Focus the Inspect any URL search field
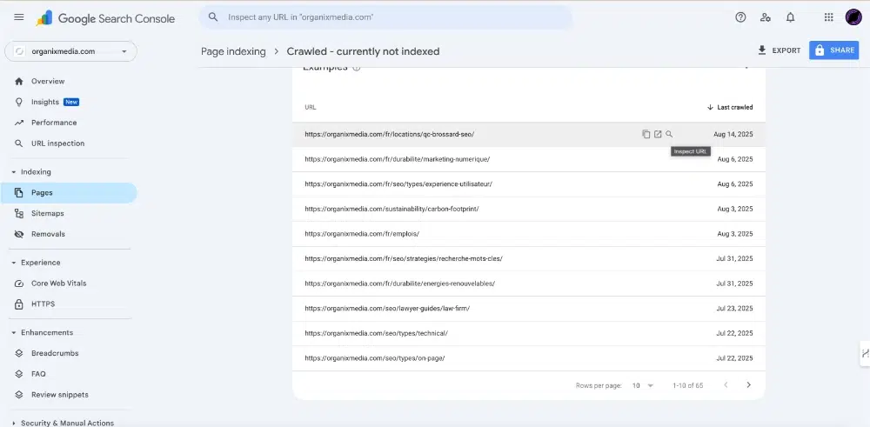Image resolution: width=870 pixels, height=427 pixels. pos(385,17)
